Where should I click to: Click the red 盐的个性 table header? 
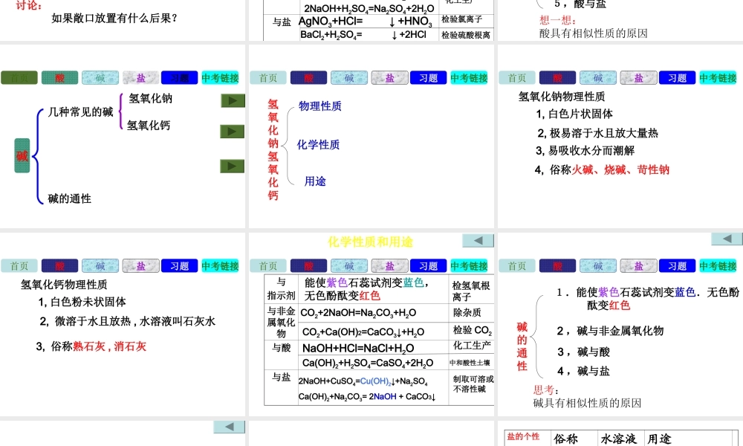pyautogui.click(x=523, y=436)
